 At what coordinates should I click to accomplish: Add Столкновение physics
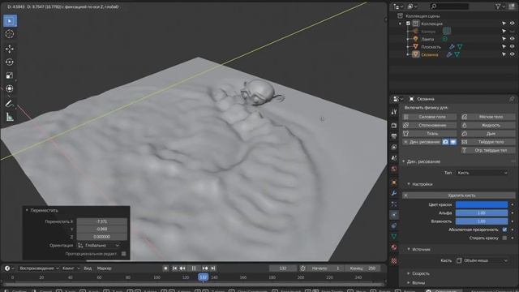[x=430, y=125]
